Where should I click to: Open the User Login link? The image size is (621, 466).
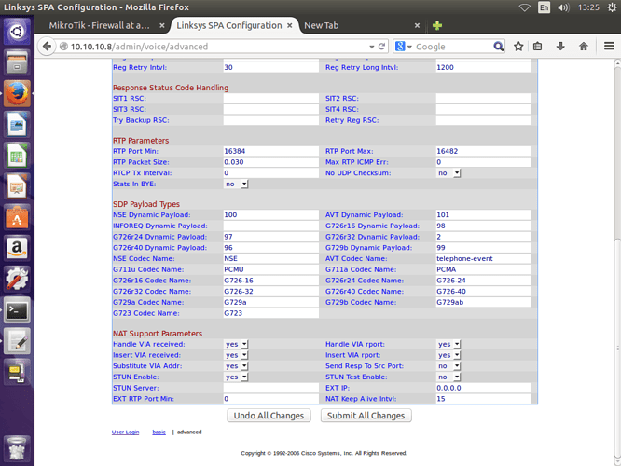coord(125,432)
